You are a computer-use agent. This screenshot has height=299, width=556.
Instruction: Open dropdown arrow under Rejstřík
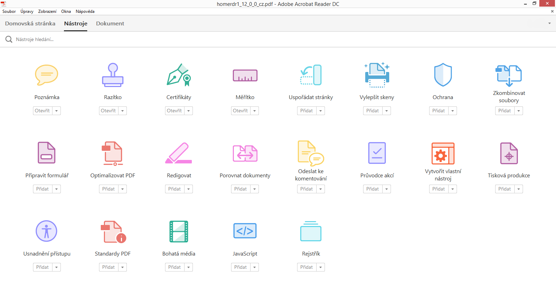pyautogui.click(x=321, y=267)
